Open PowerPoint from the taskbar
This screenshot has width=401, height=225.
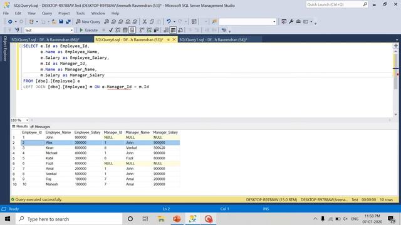coord(177,219)
